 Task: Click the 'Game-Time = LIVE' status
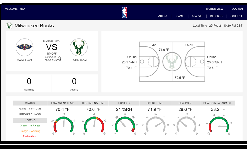(30, 109)
